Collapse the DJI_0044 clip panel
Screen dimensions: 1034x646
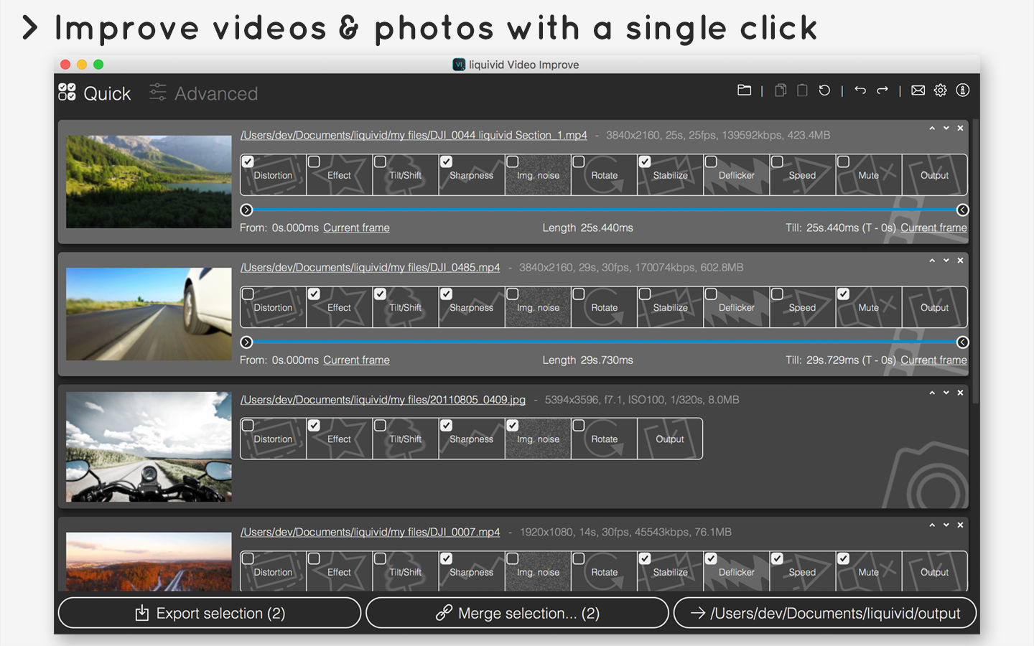pos(932,128)
